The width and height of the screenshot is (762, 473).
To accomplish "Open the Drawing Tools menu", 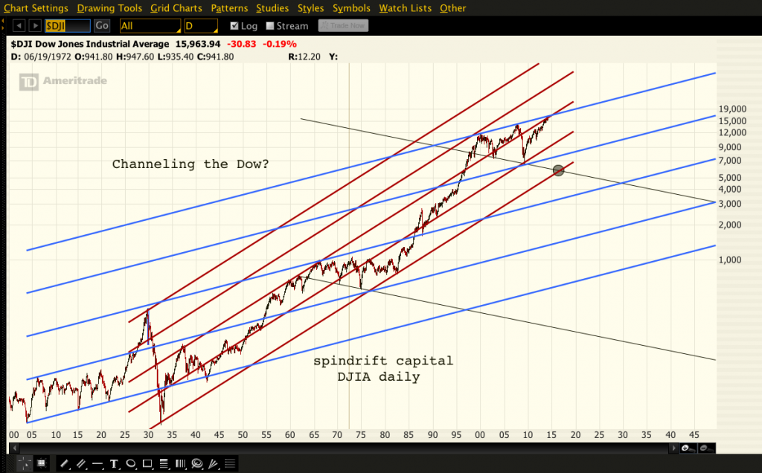I will (109, 8).
